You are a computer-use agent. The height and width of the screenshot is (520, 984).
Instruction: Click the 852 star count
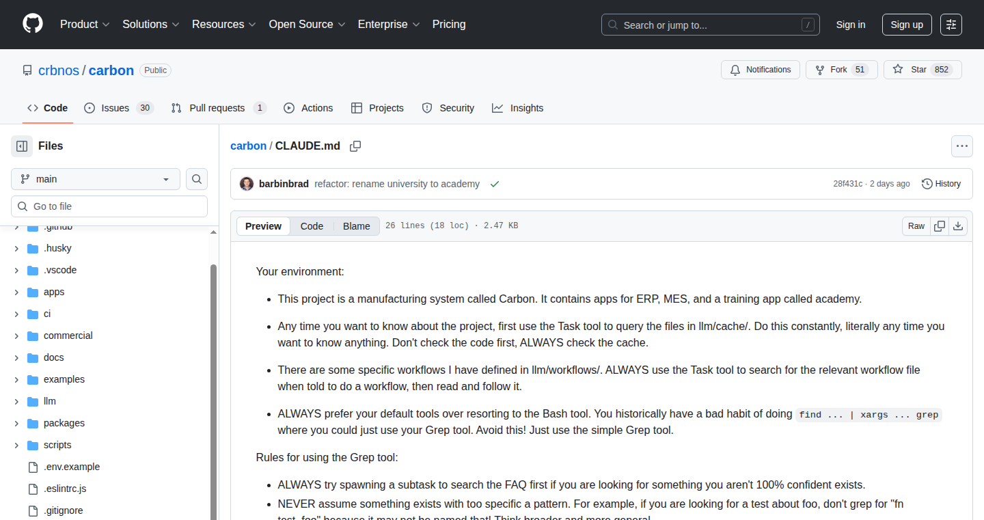pyautogui.click(x=942, y=70)
